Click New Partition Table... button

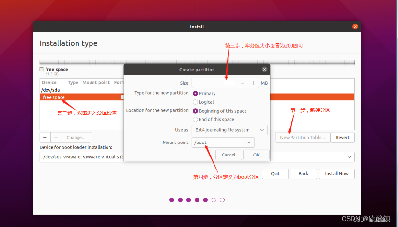303,138
